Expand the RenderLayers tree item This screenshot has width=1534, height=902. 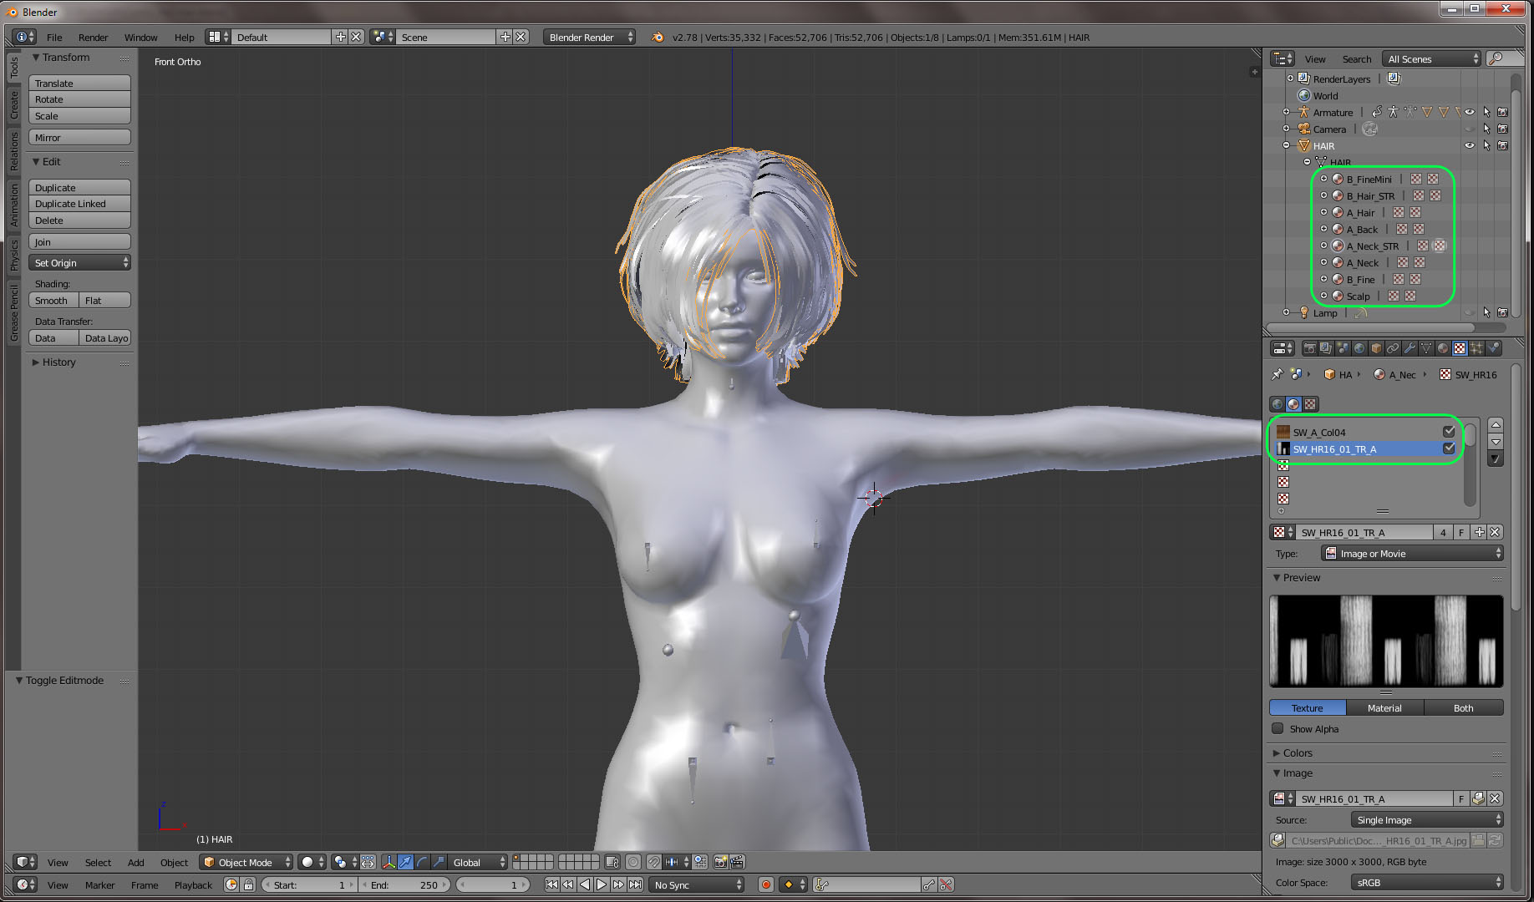(x=1290, y=79)
